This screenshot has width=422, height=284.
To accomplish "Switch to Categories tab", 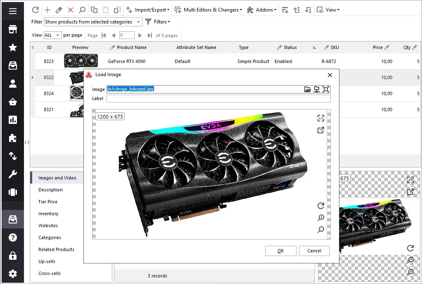I will (x=50, y=237).
